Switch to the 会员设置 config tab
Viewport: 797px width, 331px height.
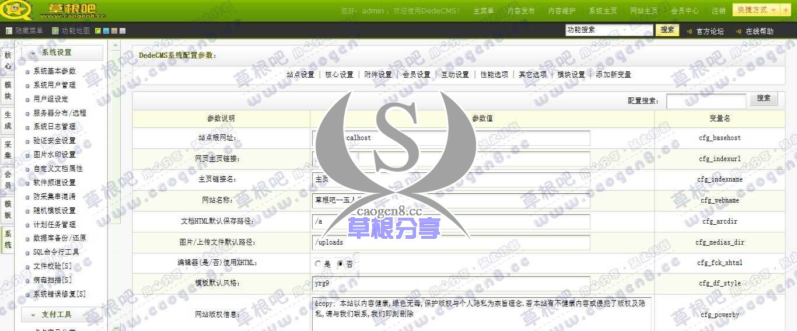tap(417, 75)
